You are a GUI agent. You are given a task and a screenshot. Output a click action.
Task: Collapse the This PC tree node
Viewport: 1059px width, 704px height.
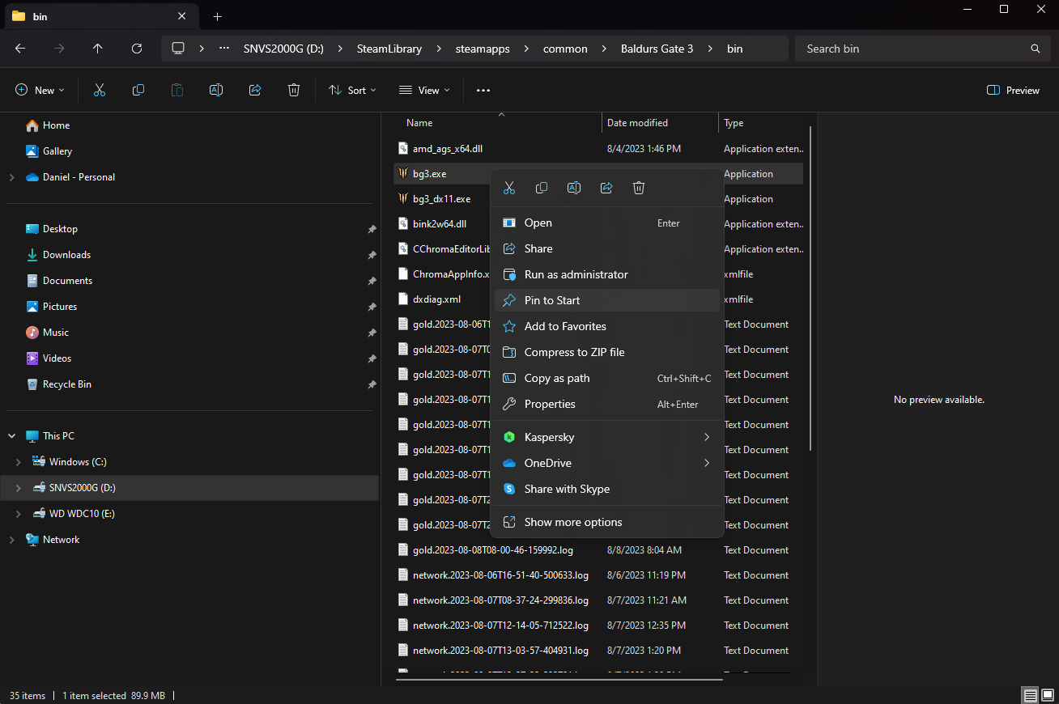pyautogui.click(x=11, y=436)
